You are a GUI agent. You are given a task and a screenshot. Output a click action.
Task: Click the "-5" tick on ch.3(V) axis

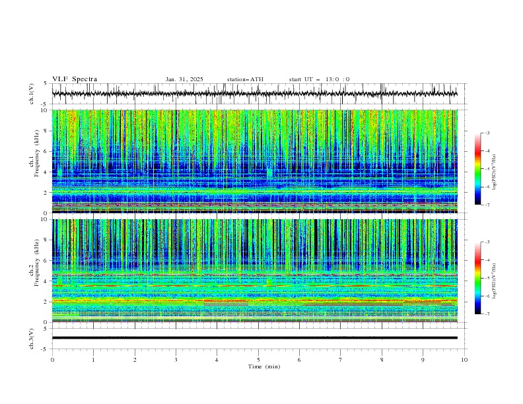coord(45,349)
